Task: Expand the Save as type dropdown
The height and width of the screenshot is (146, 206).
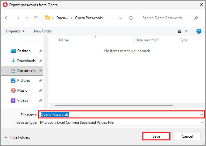Action: tap(201, 123)
